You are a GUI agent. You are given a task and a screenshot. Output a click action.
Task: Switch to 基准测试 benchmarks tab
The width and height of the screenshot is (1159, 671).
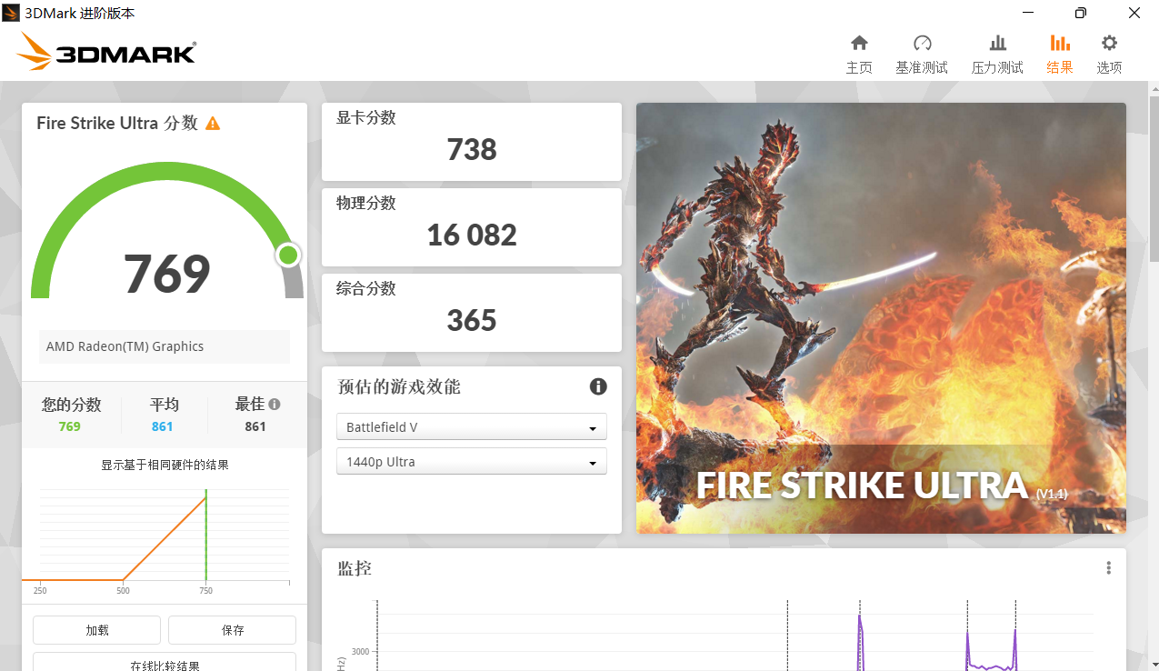tap(922, 55)
